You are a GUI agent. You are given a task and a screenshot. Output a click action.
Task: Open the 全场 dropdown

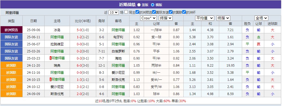click(261, 18)
